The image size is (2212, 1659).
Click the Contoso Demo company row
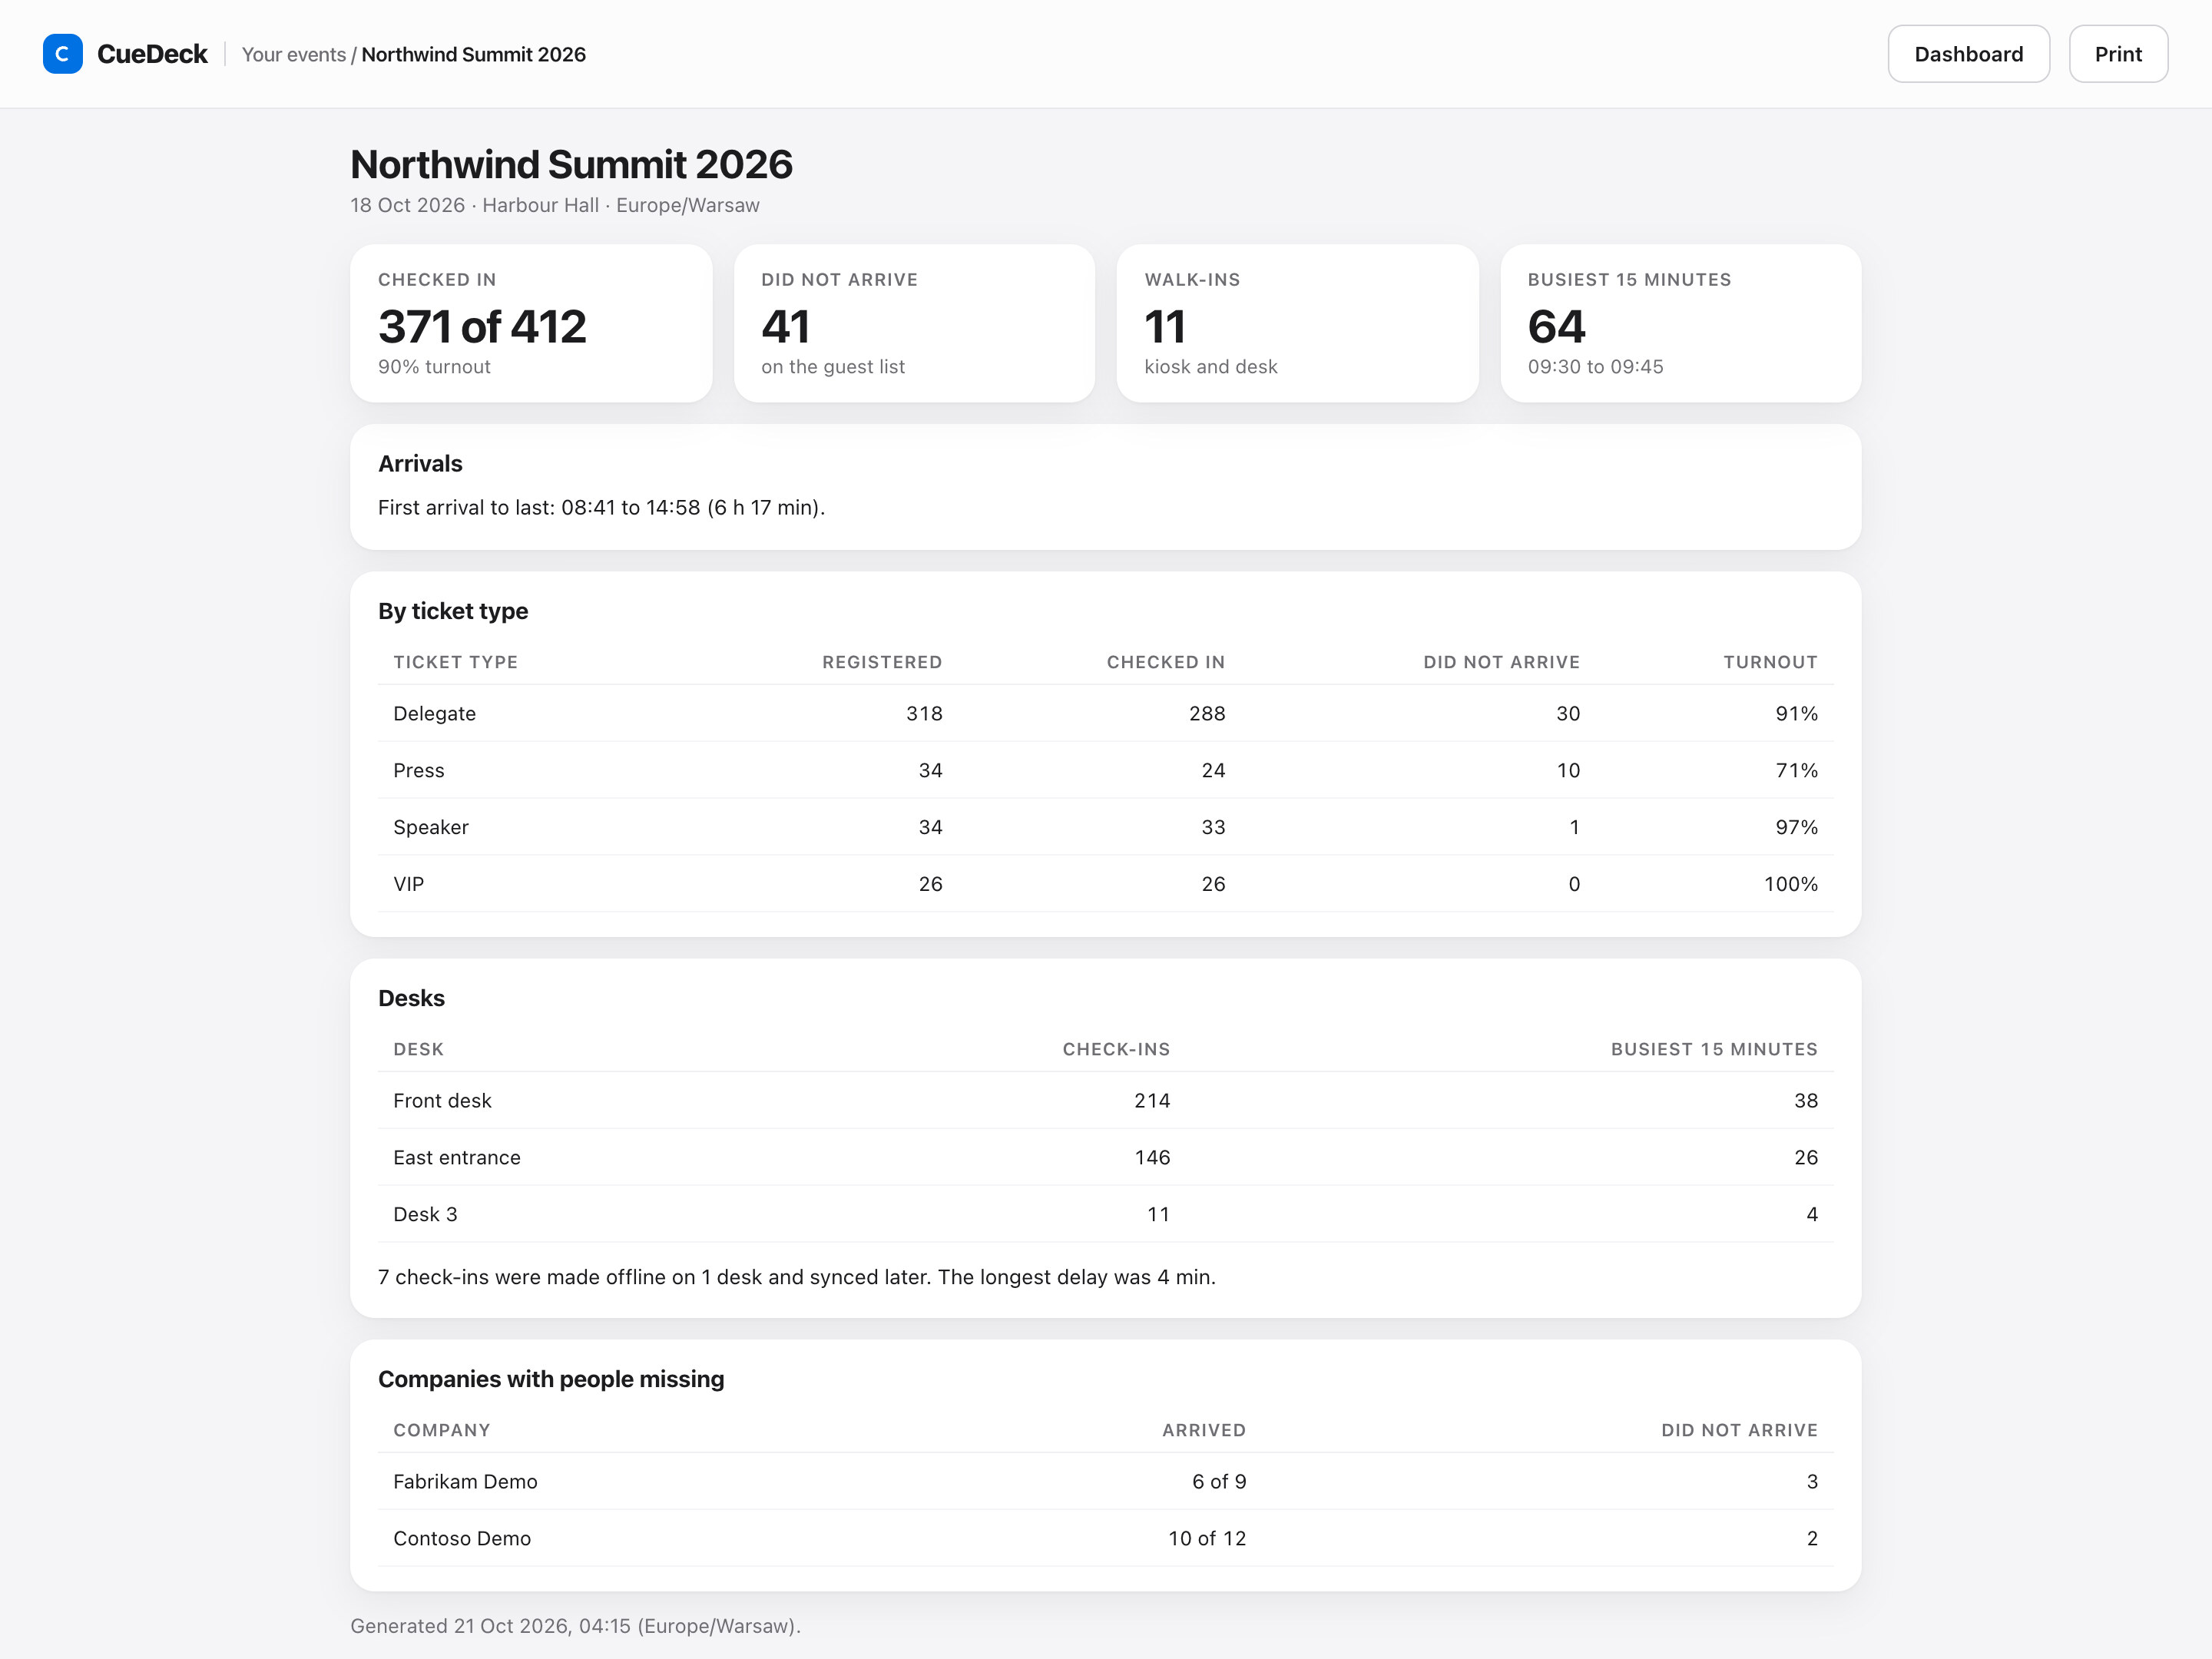click(1105, 1538)
